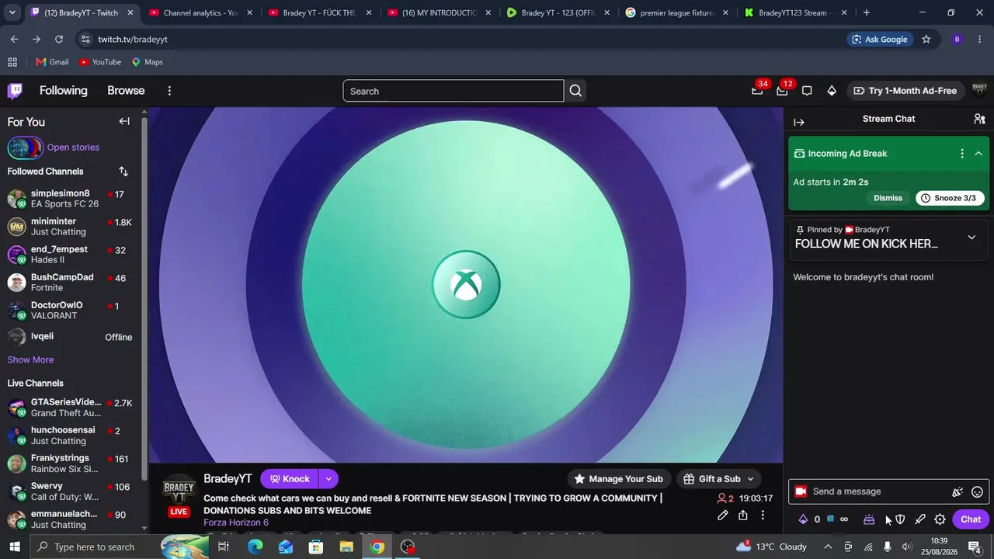
Task: Open Incoming Ad Break options menu
Action: (962, 154)
